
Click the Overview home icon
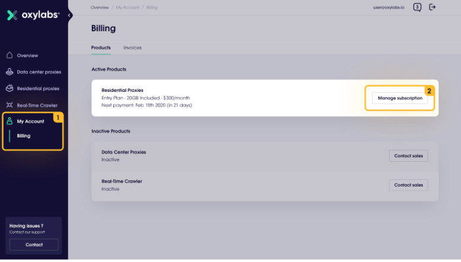[x=9, y=55]
